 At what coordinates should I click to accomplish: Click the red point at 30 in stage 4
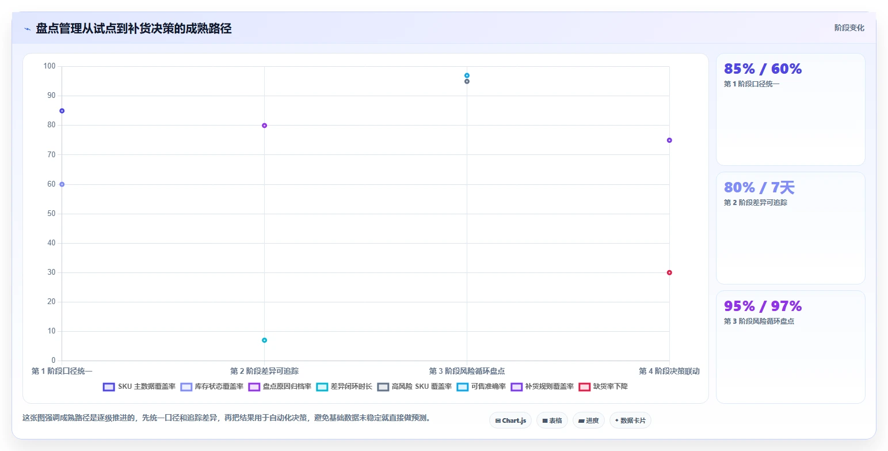[669, 272]
